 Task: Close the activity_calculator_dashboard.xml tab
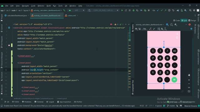coord(62,16)
